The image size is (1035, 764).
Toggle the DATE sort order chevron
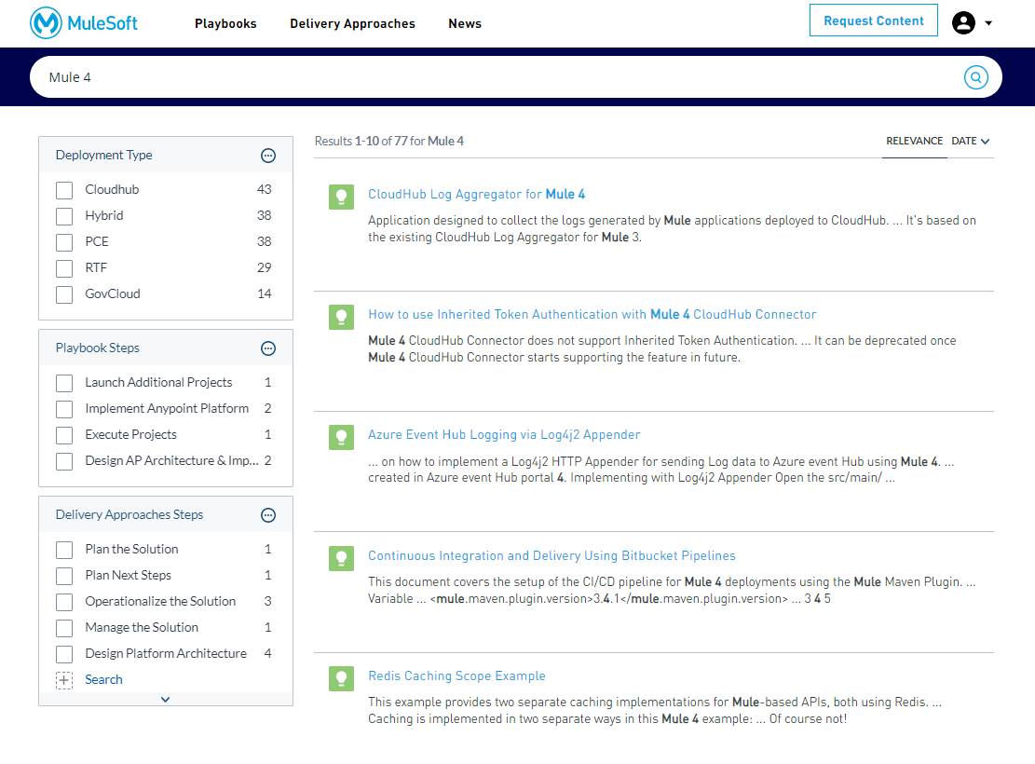coord(985,142)
